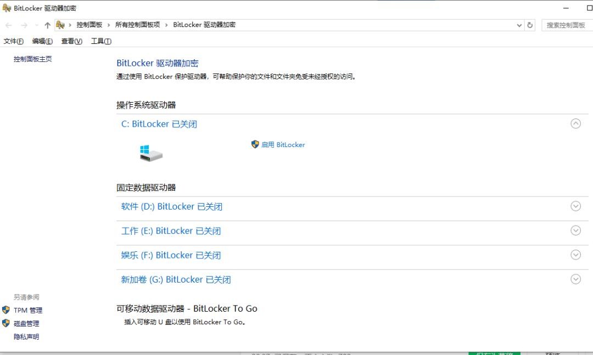
Task: Open the 隐私声明 link
Action: pos(26,337)
